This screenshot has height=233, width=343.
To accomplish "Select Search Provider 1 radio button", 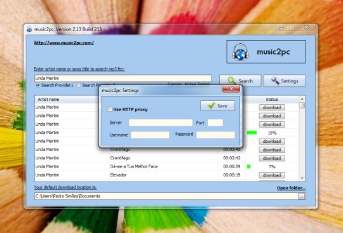I will pyautogui.click(x=37, y=85).
